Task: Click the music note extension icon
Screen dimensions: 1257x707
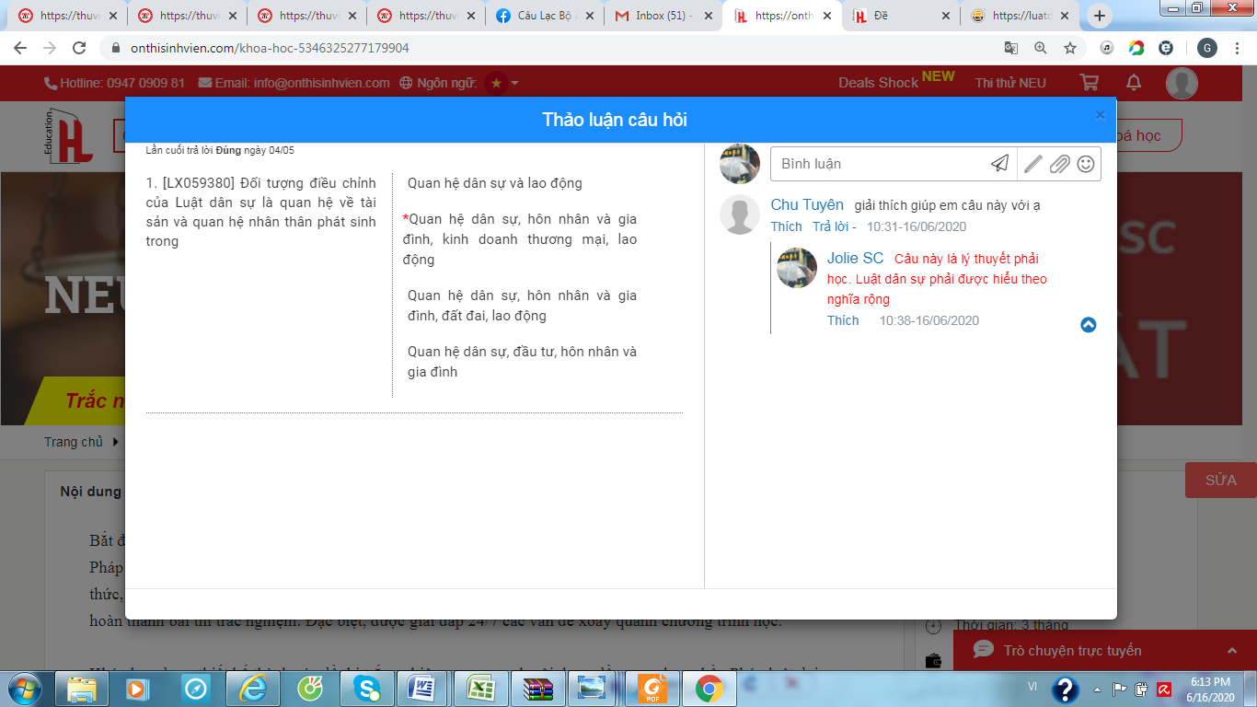Action: tap(1107, 48)
